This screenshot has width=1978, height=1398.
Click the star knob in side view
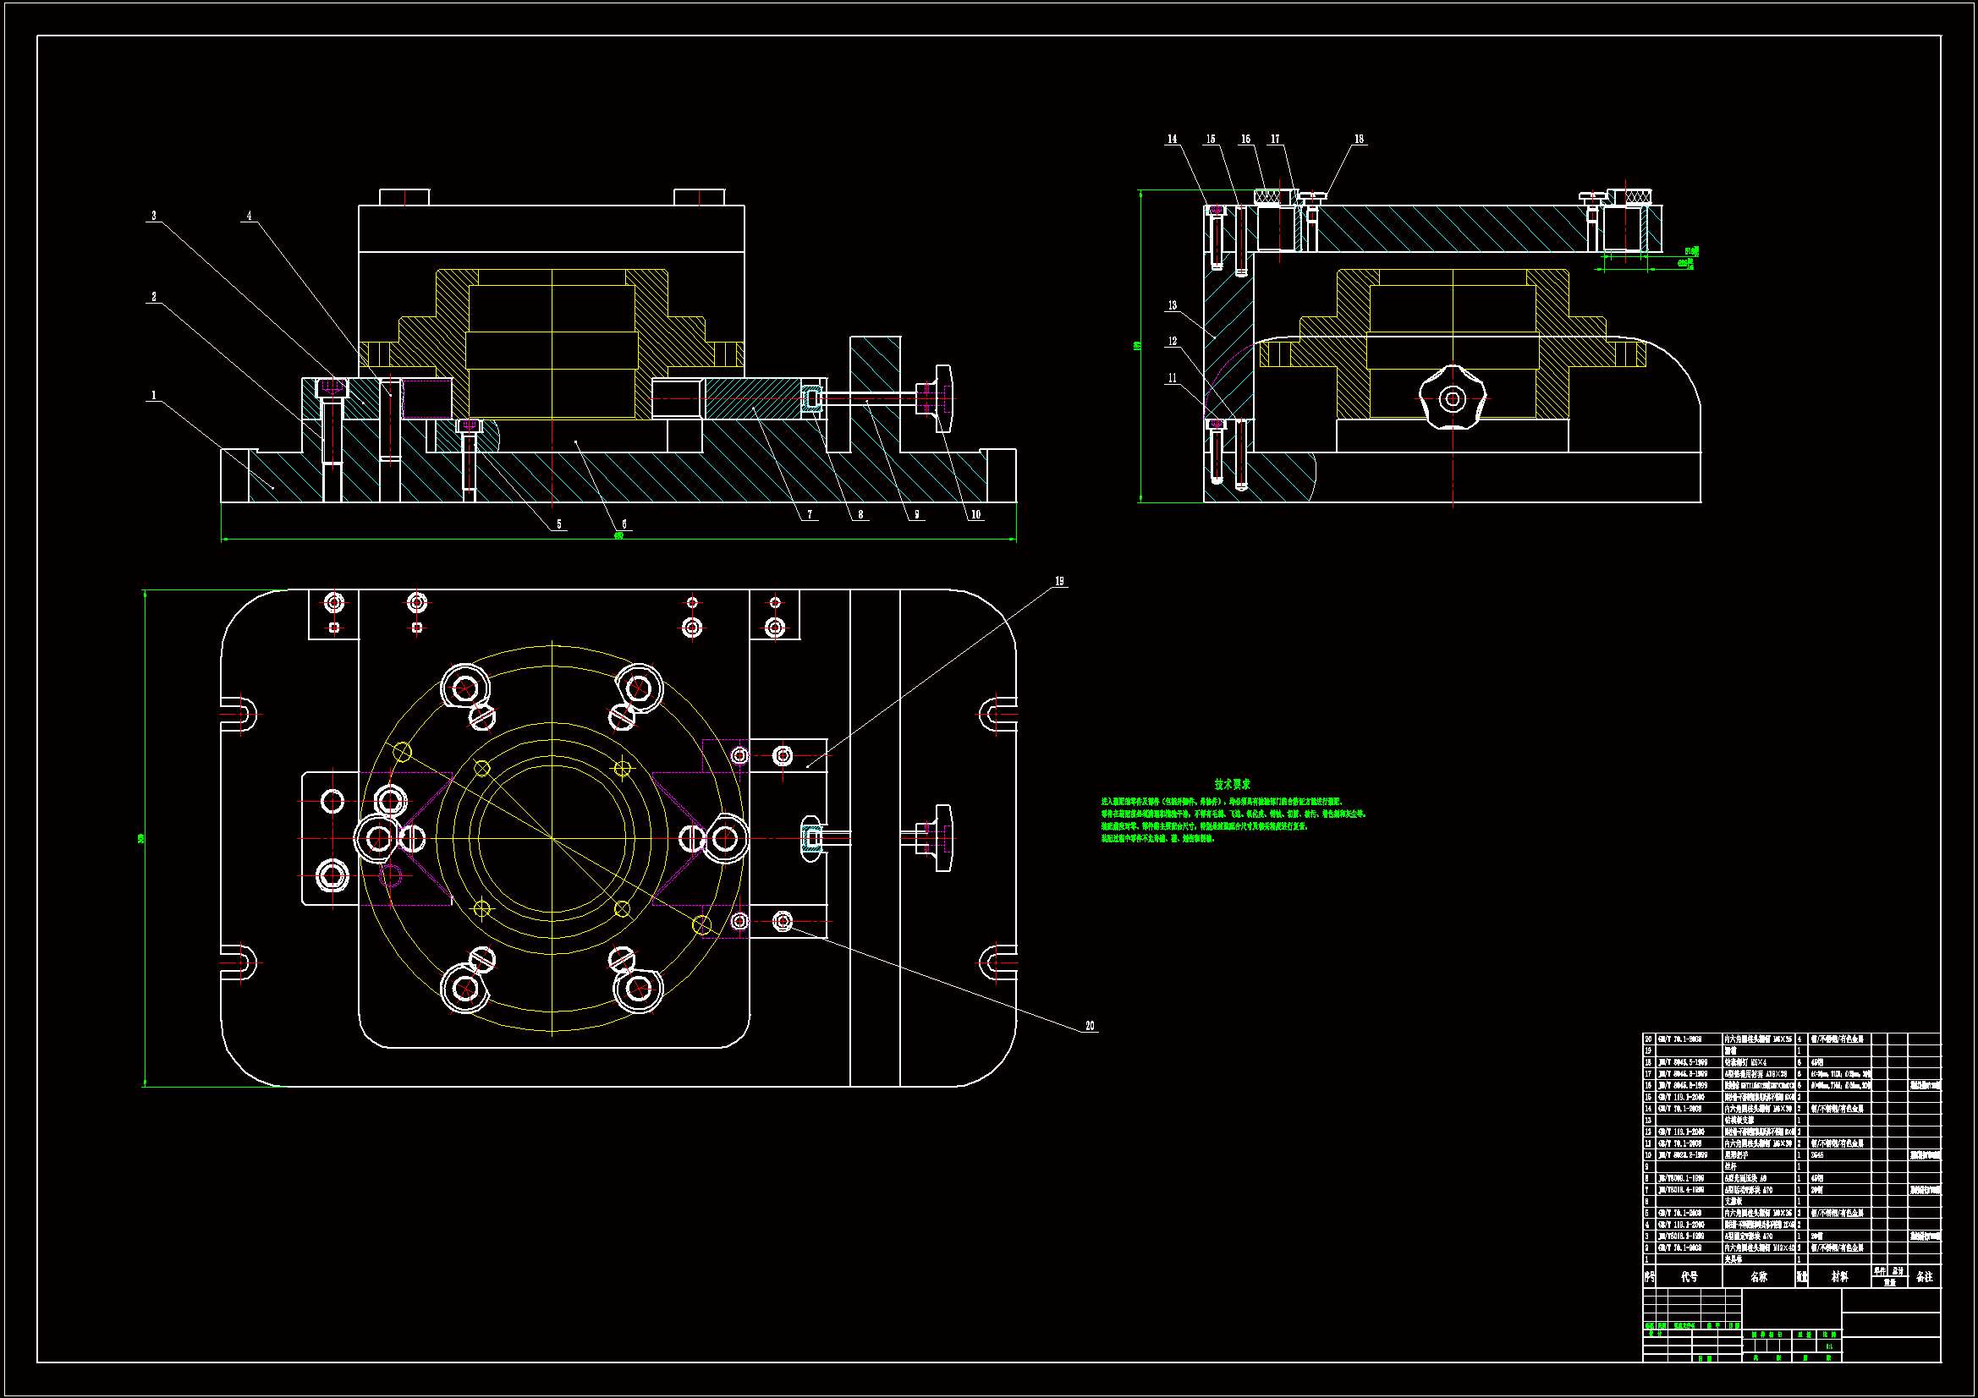(x=1453, y=398)
